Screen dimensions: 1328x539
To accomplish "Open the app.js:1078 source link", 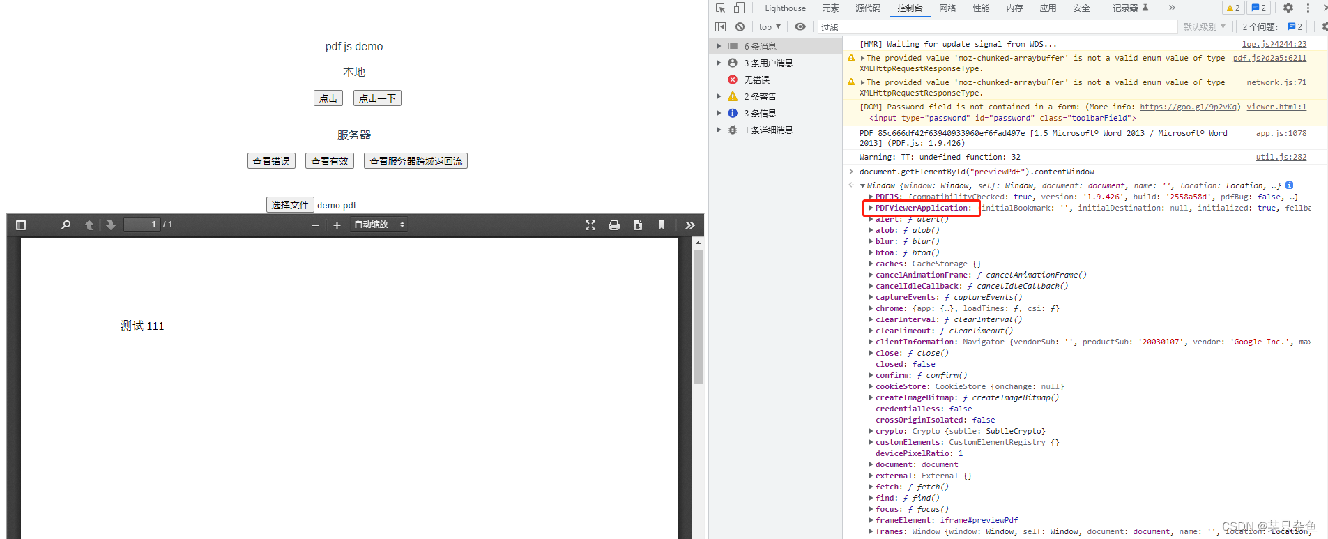I will 1281,133.
